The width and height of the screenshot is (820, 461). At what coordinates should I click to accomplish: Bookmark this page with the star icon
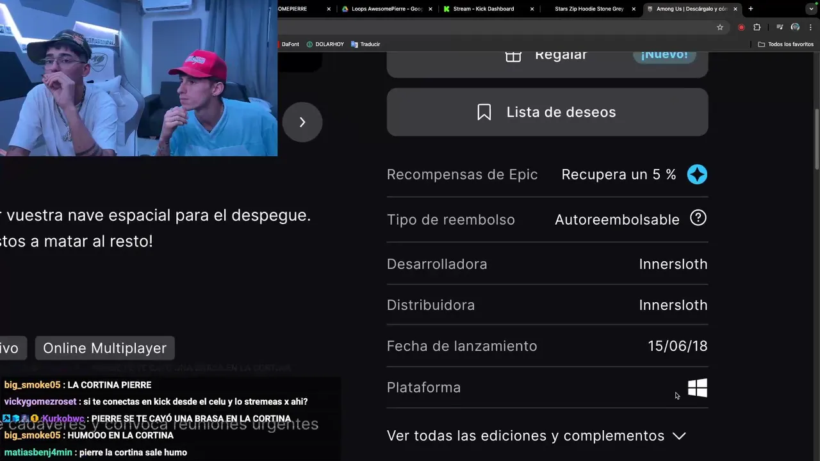(720, 28)
